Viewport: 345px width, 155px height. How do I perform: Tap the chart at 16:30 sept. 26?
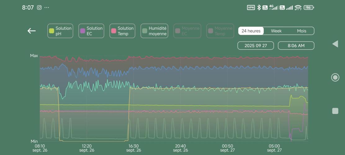(133, 99)
